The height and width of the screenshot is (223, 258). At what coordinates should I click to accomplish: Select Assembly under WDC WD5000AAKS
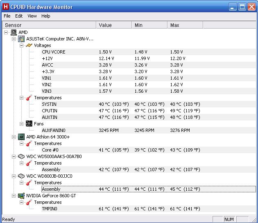149,169
